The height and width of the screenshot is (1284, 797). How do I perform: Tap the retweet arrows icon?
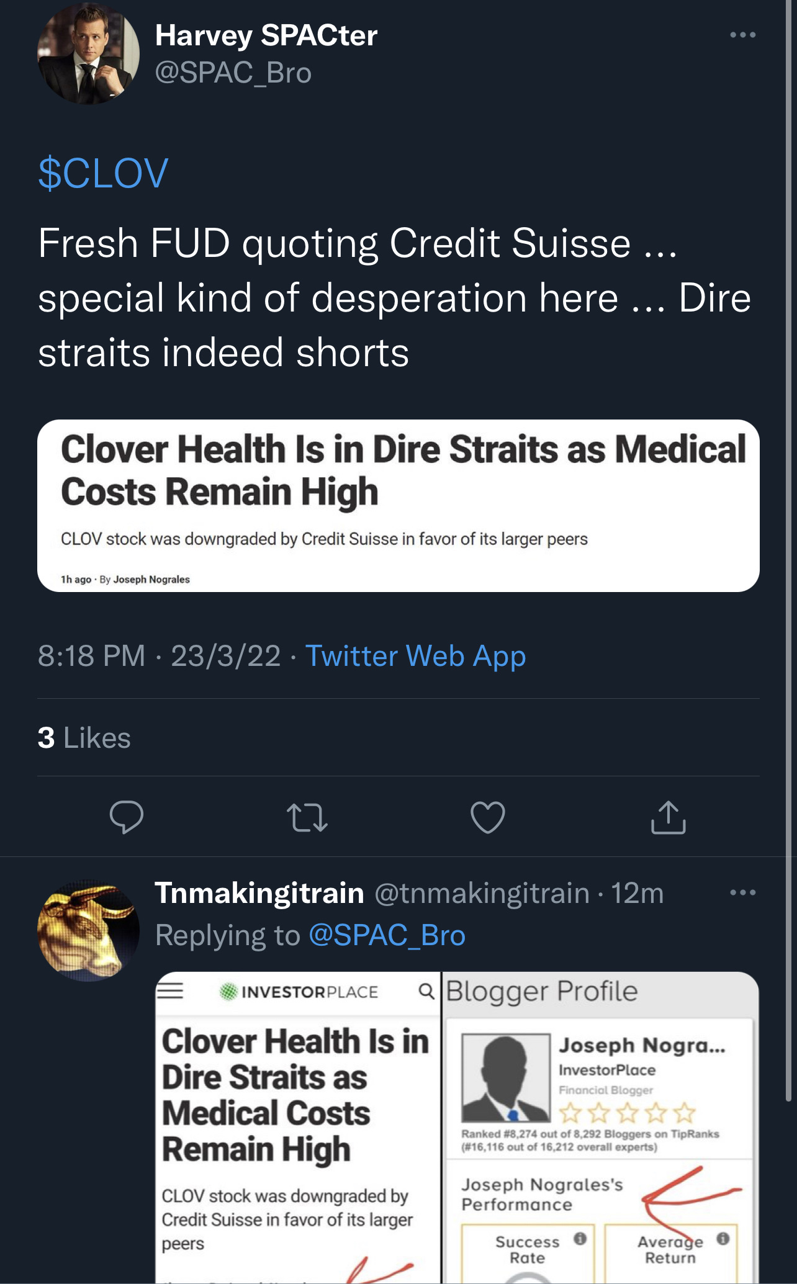click(307, 817)
